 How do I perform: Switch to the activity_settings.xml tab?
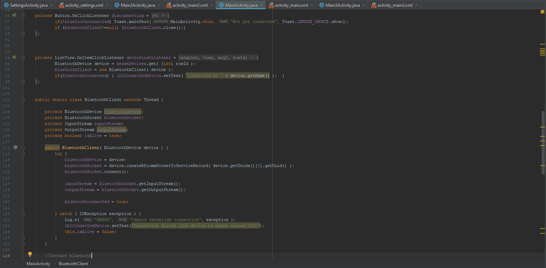(84, 5)
